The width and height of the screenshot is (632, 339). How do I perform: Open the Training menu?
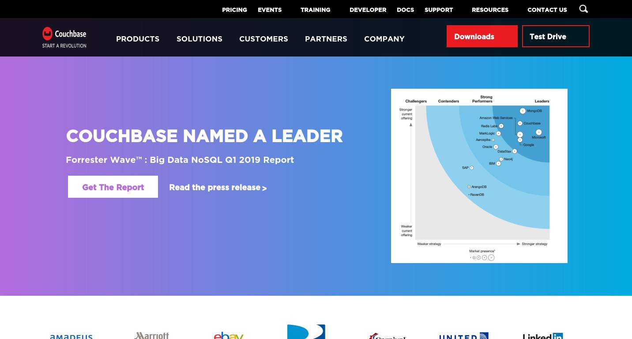[x=315, y=10]
